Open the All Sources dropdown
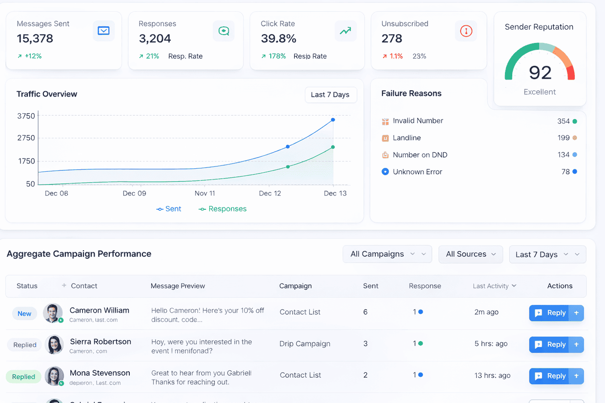Image resolution: width=605 pixels, height=403 pixels. coord(470,254)
